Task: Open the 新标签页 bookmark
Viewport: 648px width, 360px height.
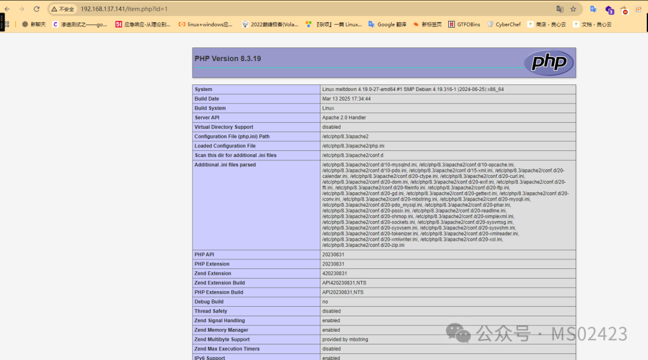Action: click(x=427, y=25)
